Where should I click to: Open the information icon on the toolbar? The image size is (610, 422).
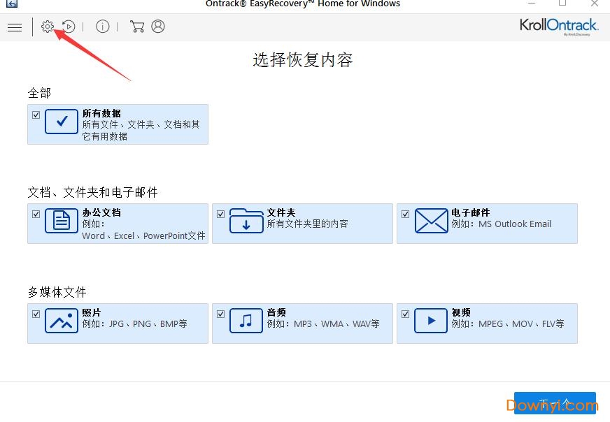pyautogui.click(x=102, y=27)
